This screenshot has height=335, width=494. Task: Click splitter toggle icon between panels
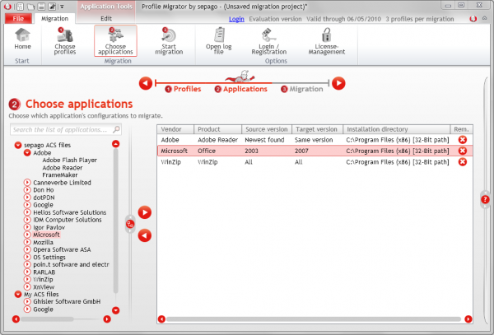click(130, 224)
